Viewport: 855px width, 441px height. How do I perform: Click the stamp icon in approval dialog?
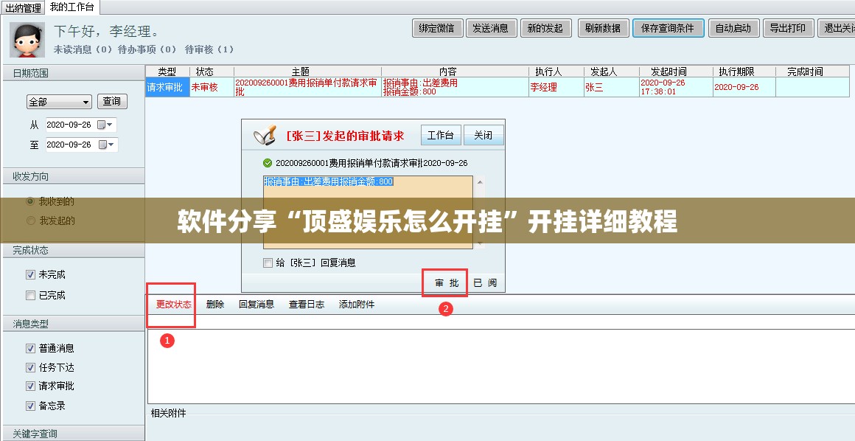pyautogui.click(x=265, y=136)
